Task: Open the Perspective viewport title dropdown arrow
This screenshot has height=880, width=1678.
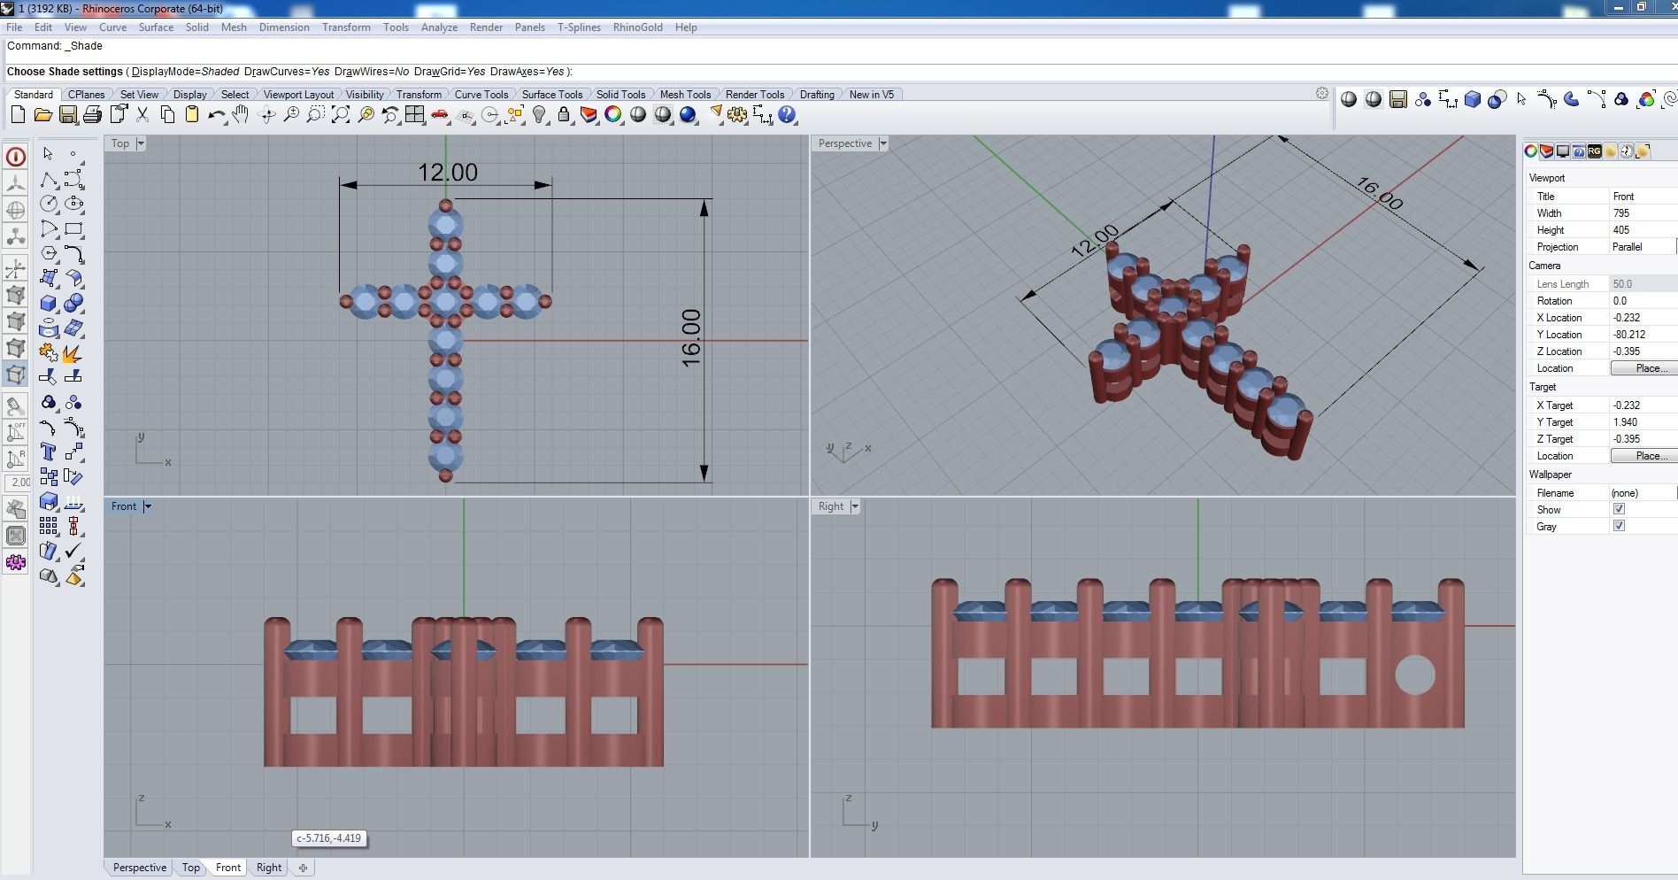Action: [882, 143]
